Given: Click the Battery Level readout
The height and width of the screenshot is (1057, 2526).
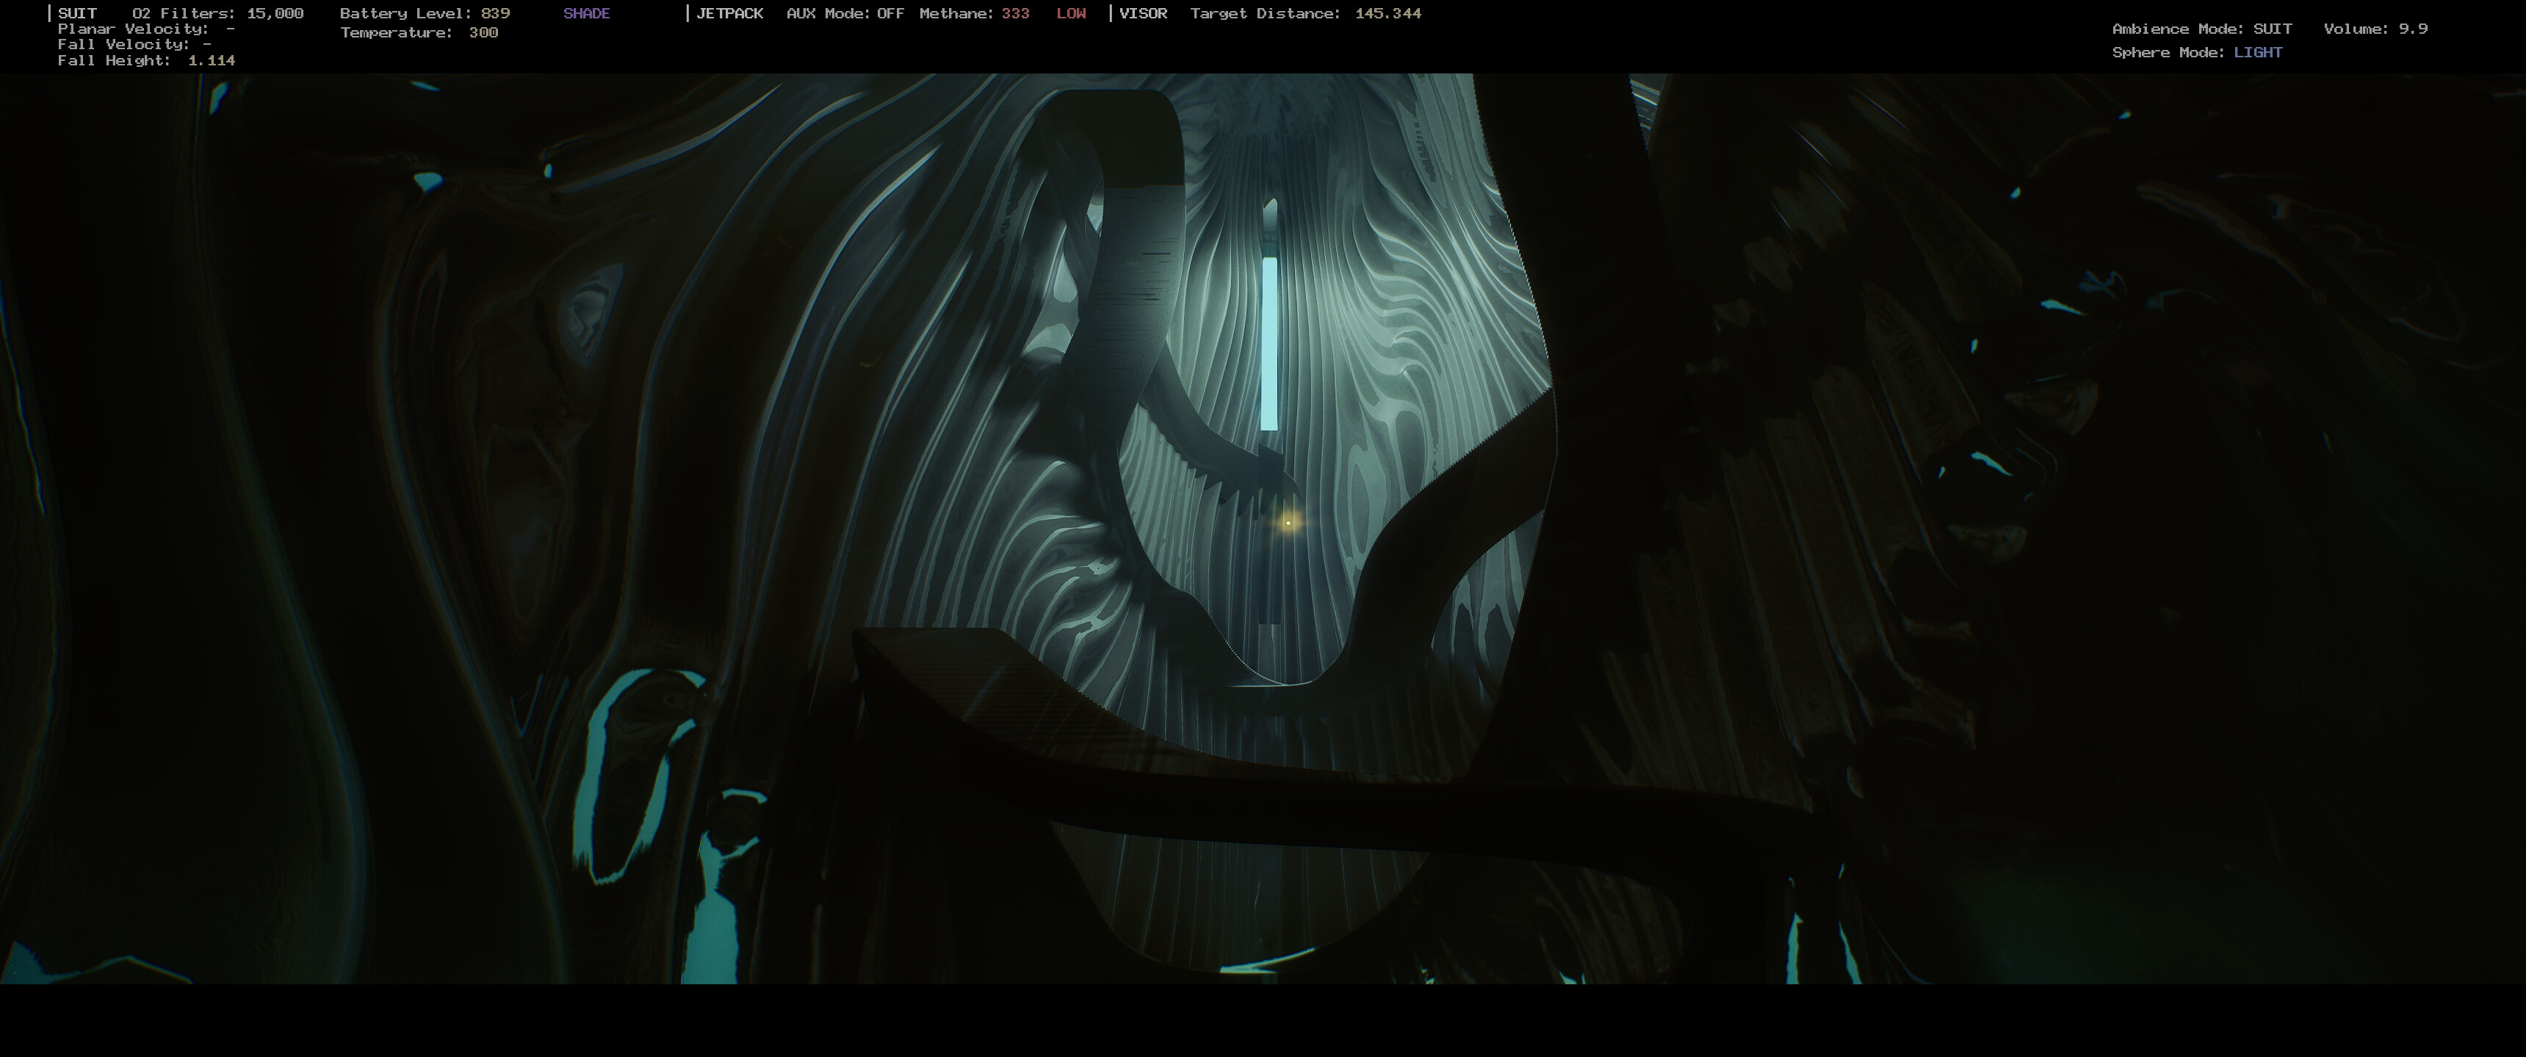Looking at the screenshot, I should coord(424,12).
